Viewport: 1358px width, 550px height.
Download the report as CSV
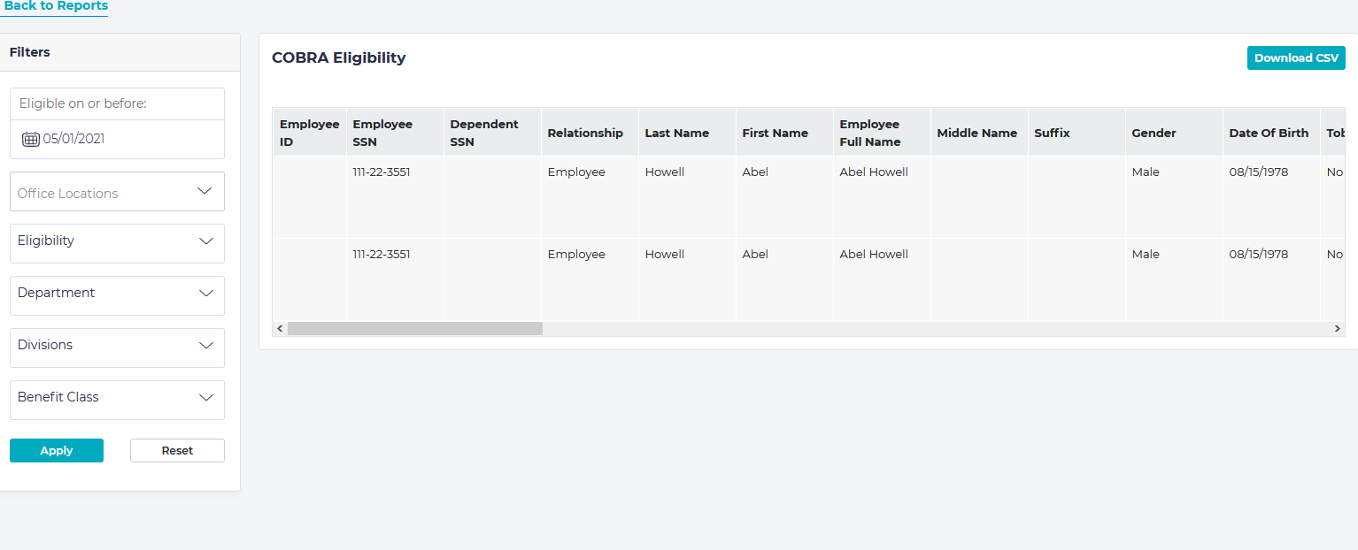(1295, 57)
